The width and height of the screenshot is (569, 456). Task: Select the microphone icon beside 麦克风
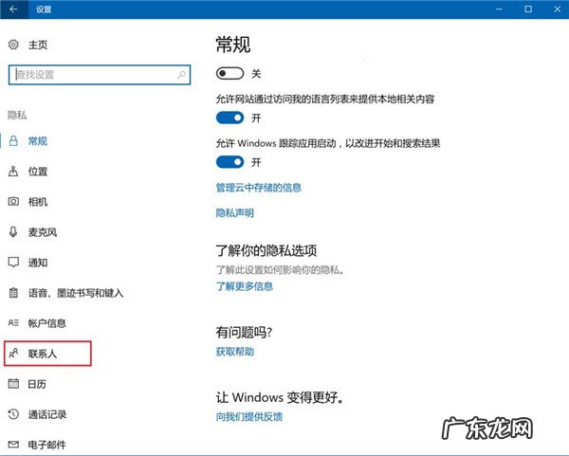point(13,232)
